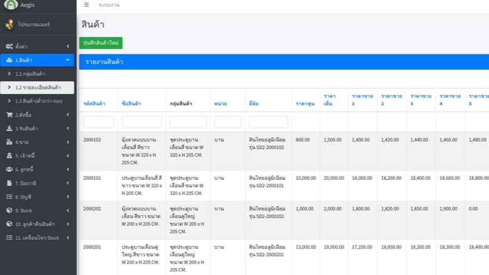Click the cubes icon beside 1.สินค้า
The width and height of the screenshot is (489, 275).
coord(9,60)
